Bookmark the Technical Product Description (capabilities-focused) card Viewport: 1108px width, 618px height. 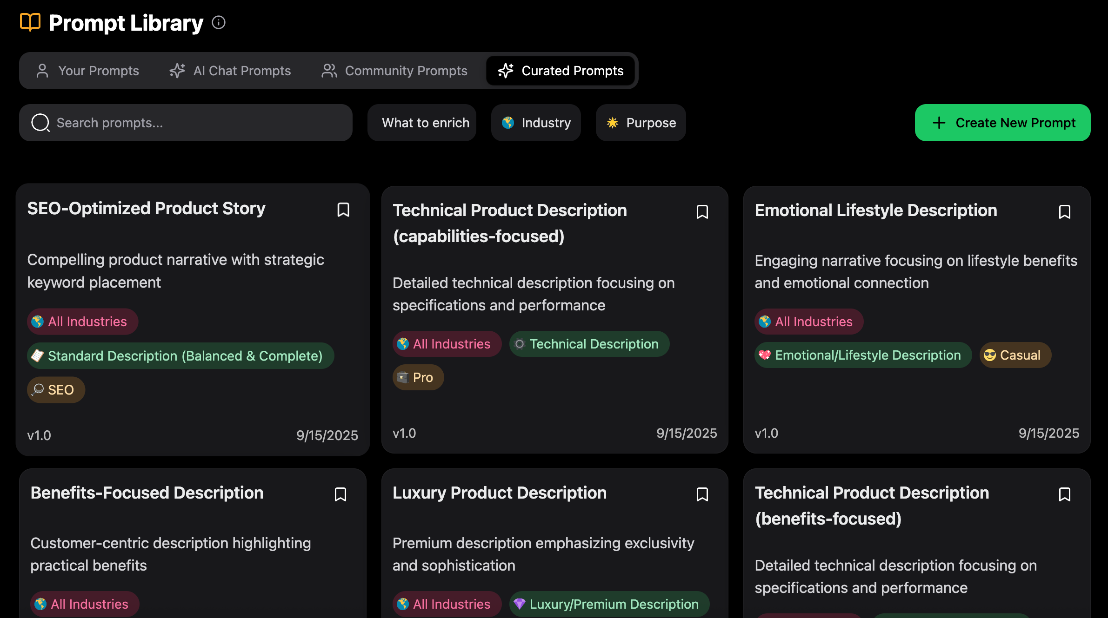coord(702,212)
